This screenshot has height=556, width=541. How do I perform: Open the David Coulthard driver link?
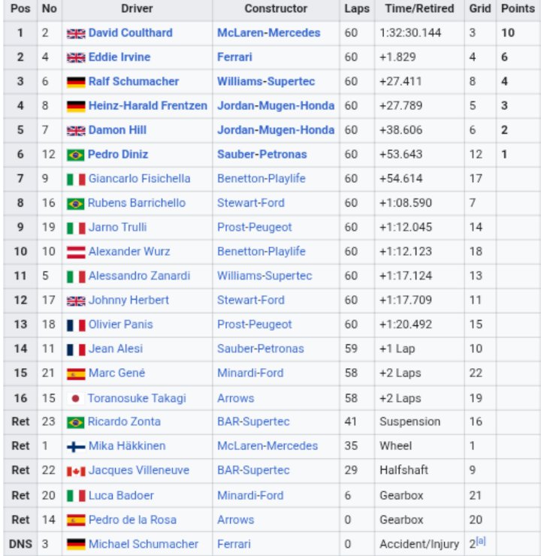(x=131, y=33)
